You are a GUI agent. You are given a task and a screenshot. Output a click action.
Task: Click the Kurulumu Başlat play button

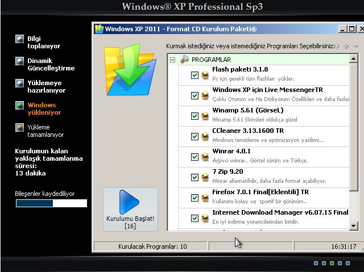point(130,210)
